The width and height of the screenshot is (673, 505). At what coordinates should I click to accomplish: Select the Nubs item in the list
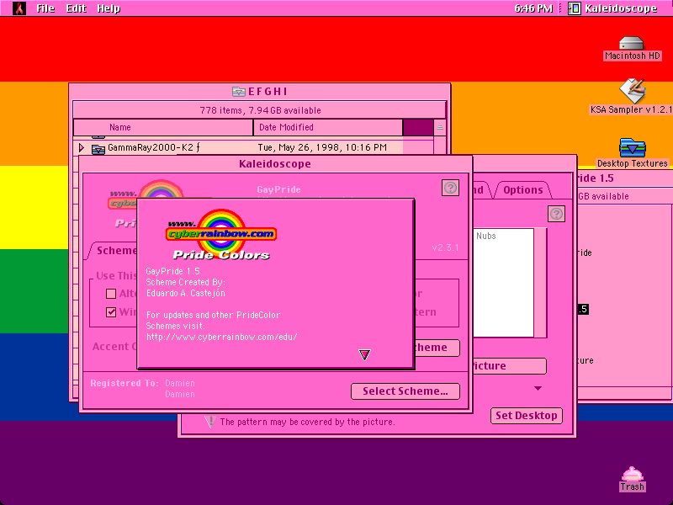(x=486, y=236)
